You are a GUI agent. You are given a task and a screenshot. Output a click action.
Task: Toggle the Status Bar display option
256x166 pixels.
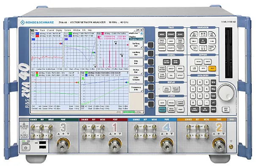tap(136, 71)
